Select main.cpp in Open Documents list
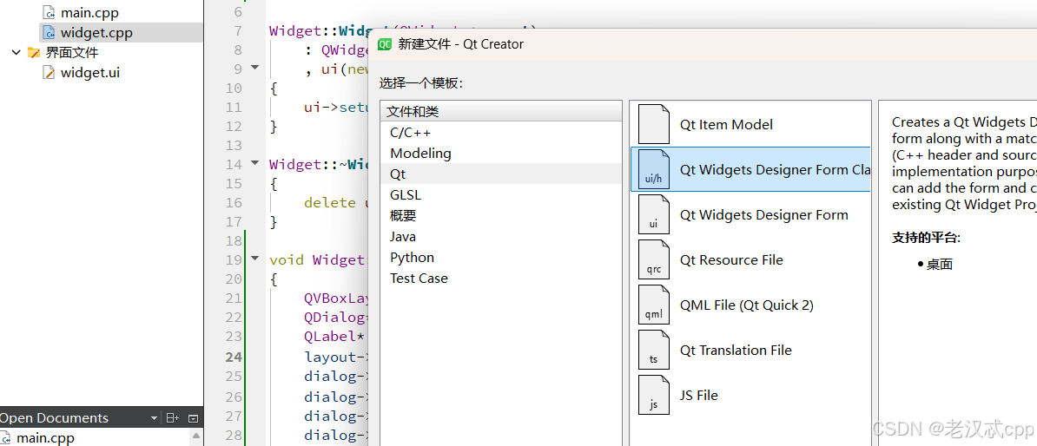 [46, 437]
